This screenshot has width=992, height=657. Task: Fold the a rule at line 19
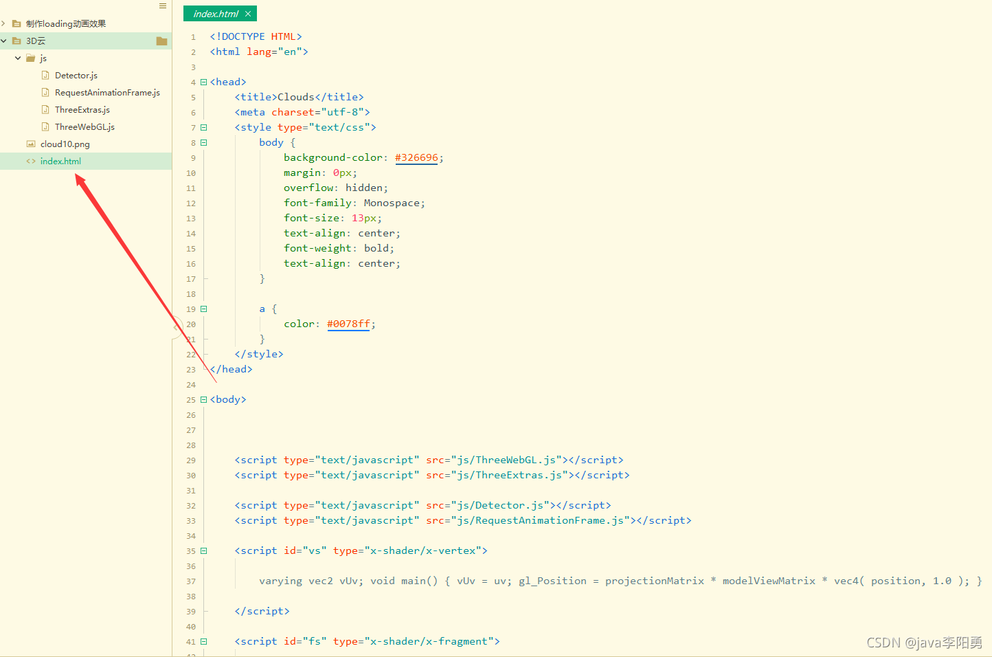click(x=203, y=309)
